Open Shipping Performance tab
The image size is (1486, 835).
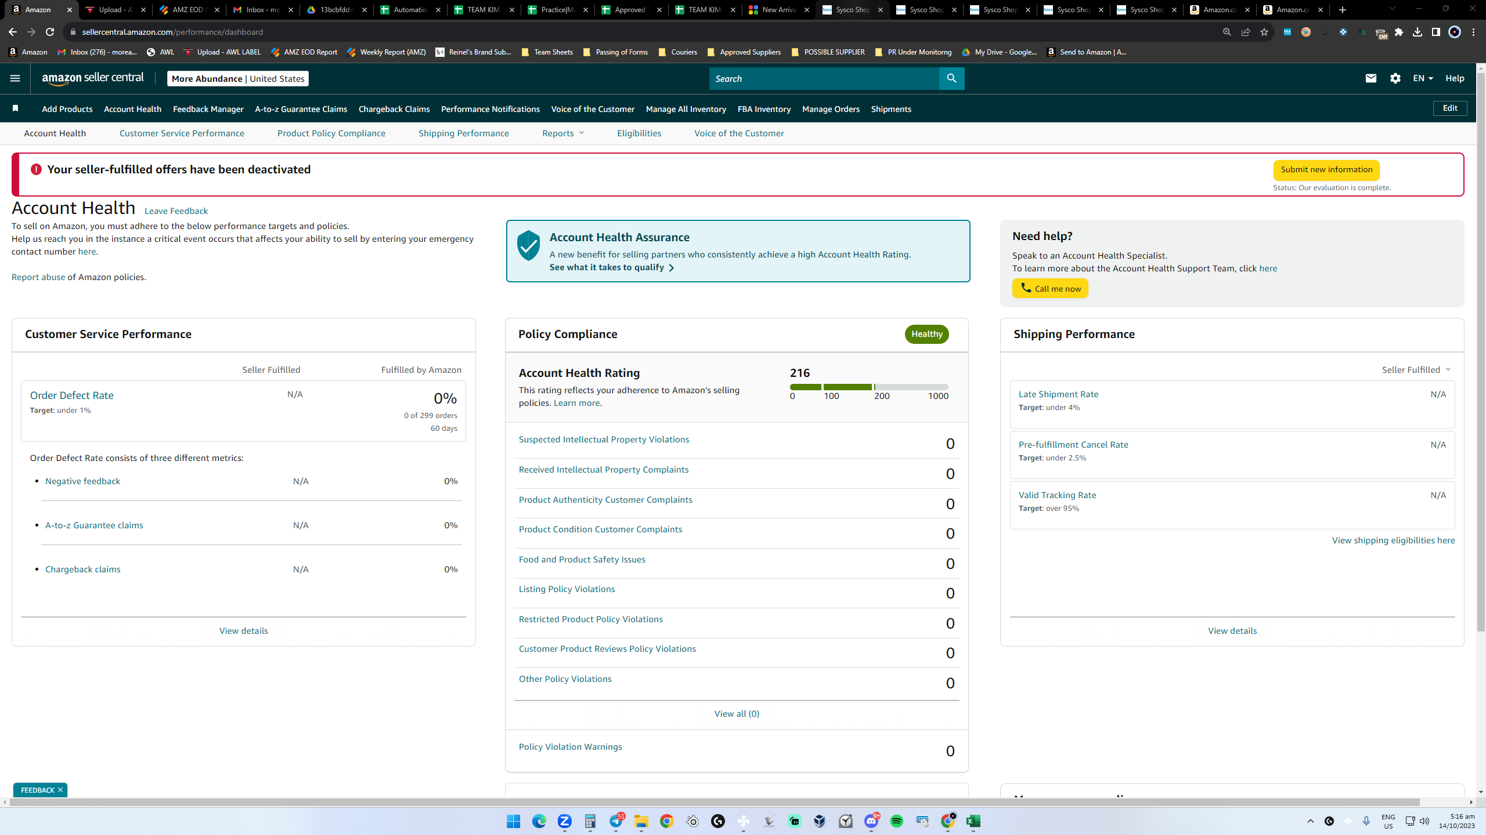[x=464, y=133]
